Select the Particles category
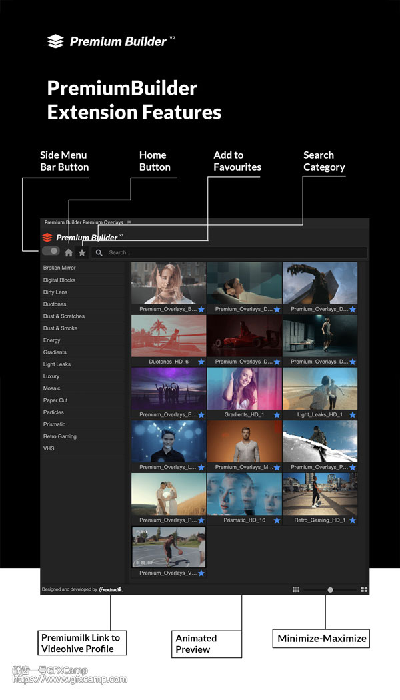Image resolution: width=400 pixels, height=700 pixels. coord(83,412)
